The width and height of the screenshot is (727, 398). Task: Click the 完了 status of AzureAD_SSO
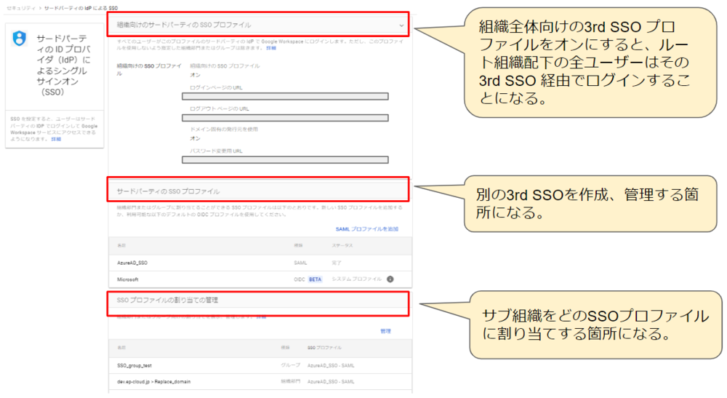[337, 263]
